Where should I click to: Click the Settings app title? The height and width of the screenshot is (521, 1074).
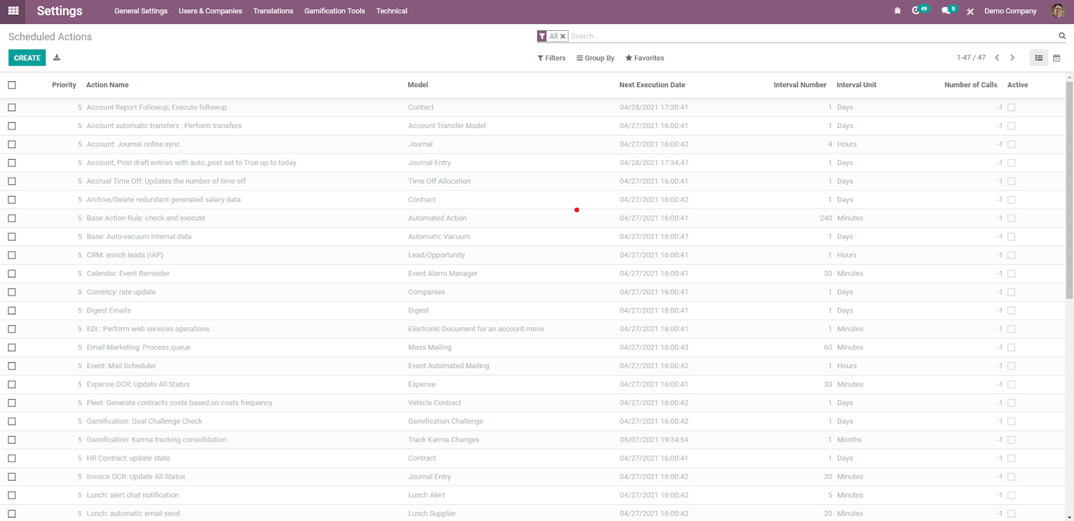point(60,11)
